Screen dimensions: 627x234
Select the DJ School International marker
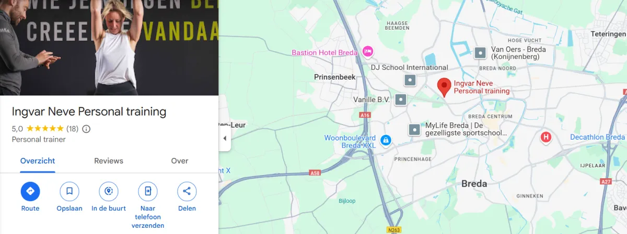point(411,80)
